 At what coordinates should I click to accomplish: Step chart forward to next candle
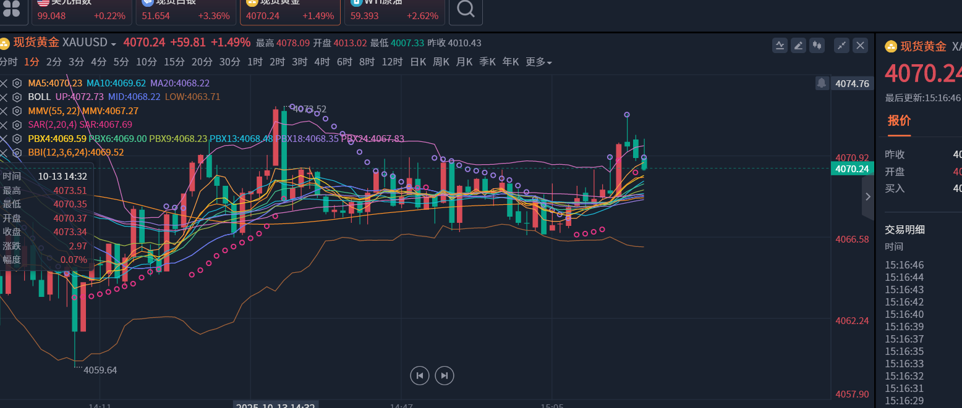tap(444, 375)
